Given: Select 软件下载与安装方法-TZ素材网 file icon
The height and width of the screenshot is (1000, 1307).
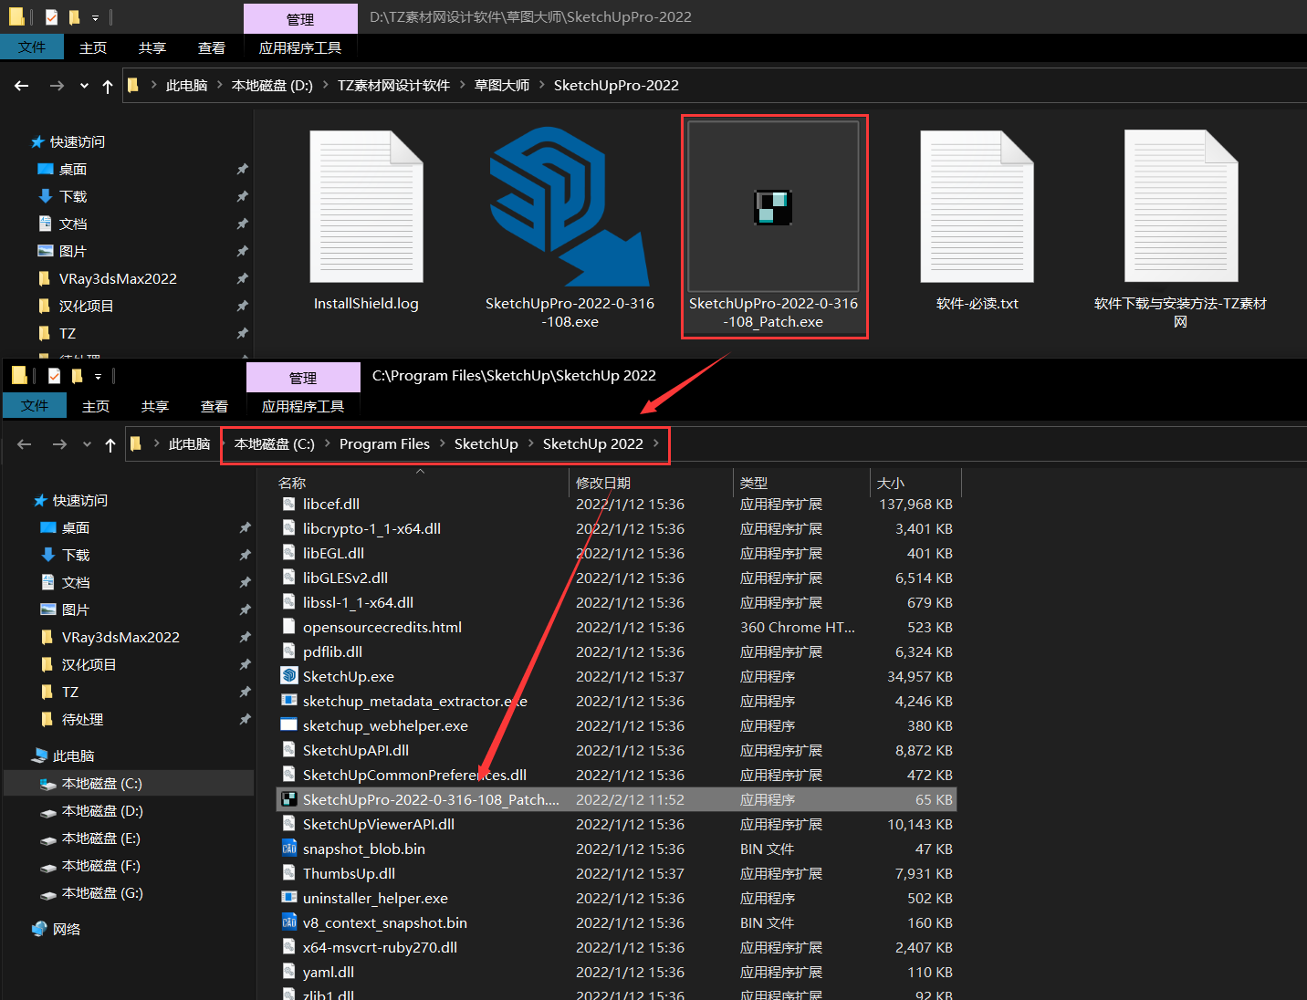Looking at the screenshot, I should 1181,206.
